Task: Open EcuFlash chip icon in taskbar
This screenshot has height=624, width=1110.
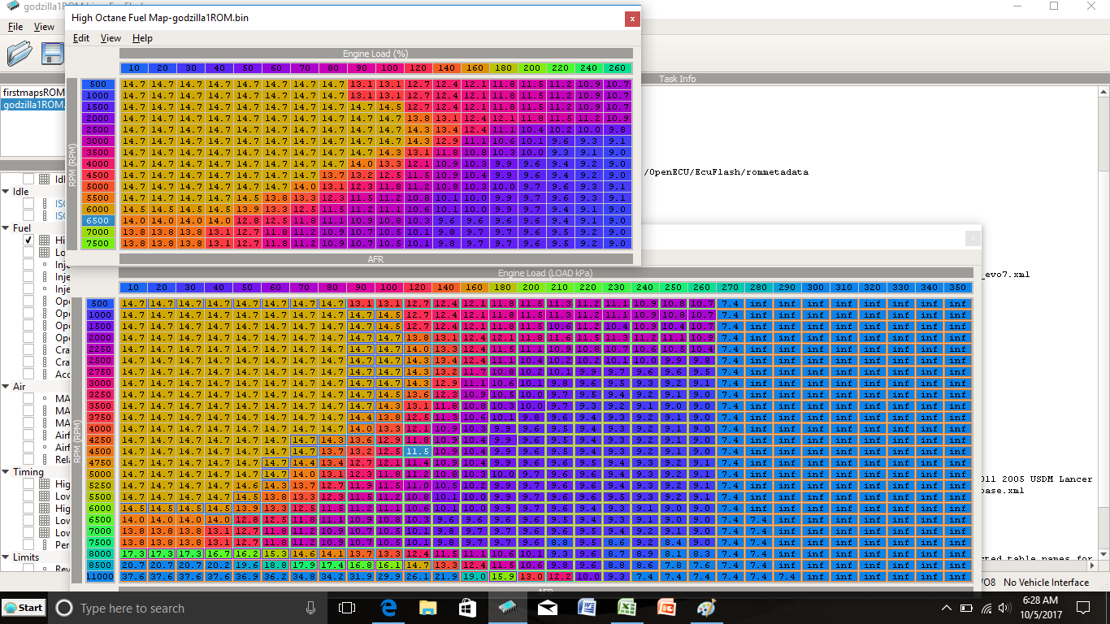Action: coord(507,608)
